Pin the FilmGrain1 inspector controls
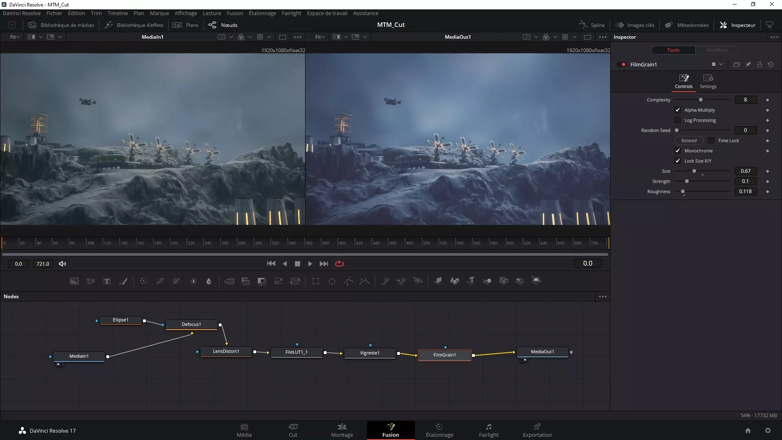This screenshot has height=440, width=782. (x=748, y=65)
